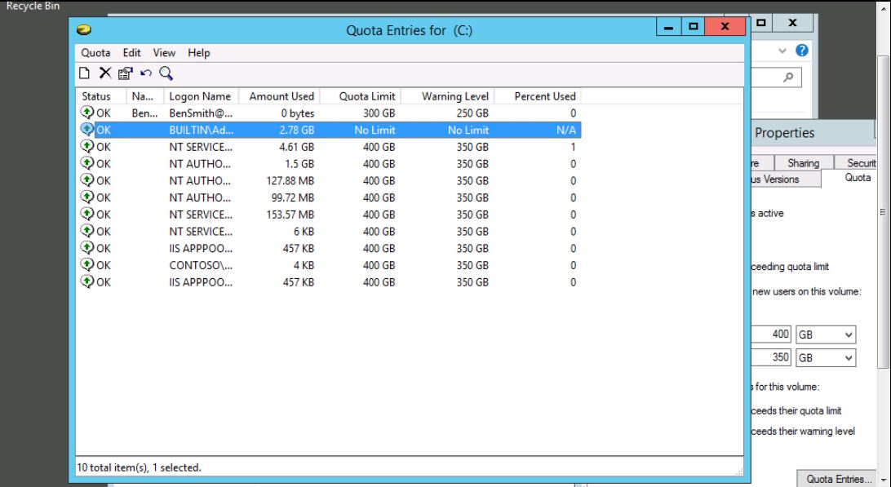Open GB unit dropdown beside 350 warning
The image size is (891, 487).
click(x=826, y=358)
